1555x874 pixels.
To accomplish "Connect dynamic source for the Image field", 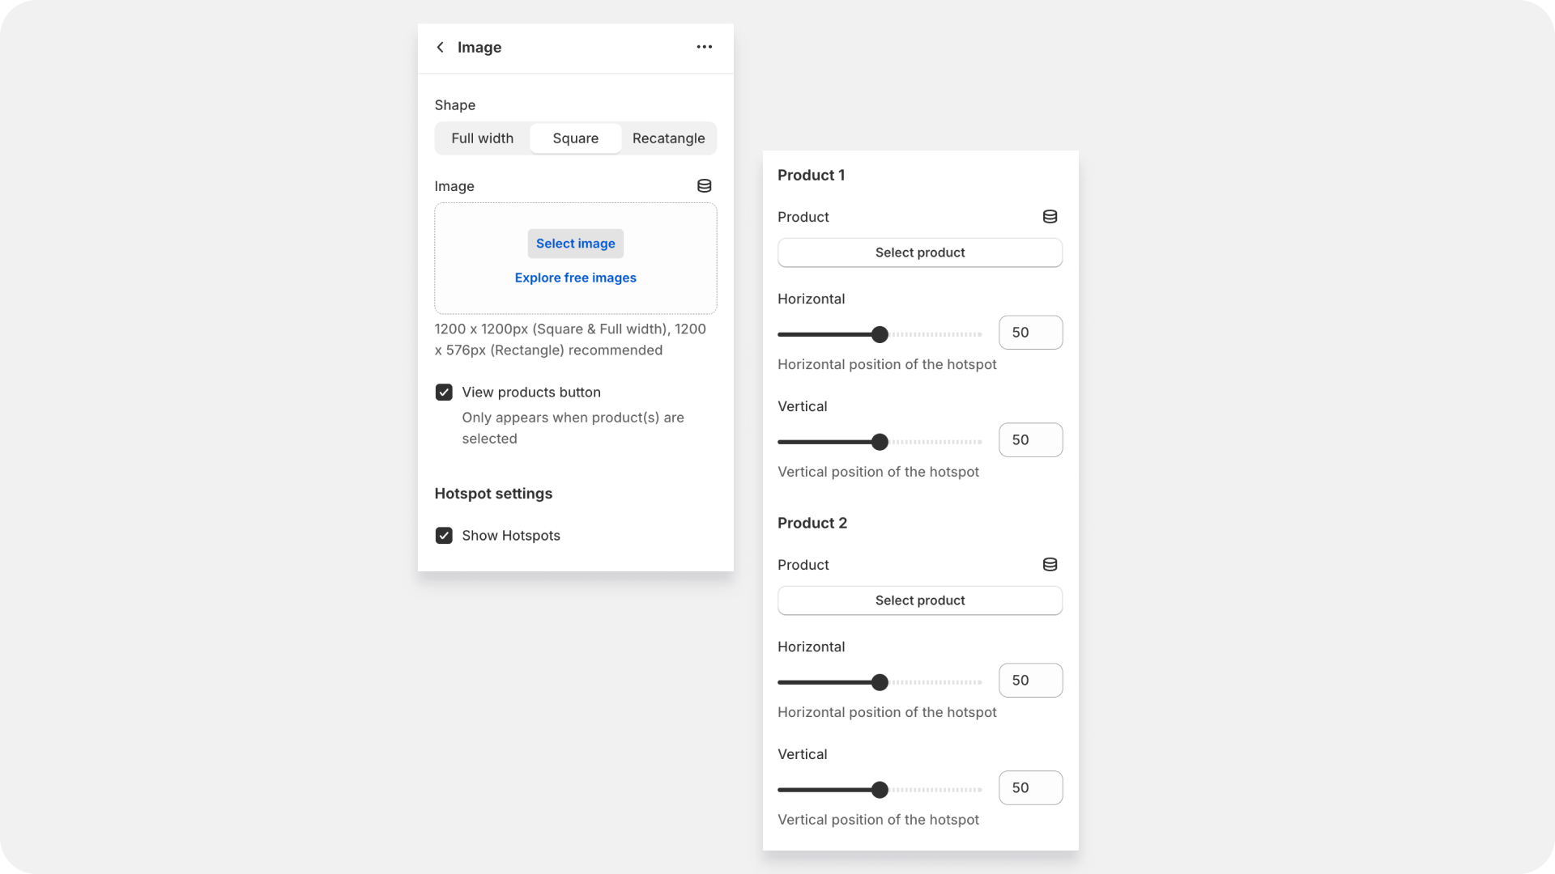I will click(x=705, y=186).
